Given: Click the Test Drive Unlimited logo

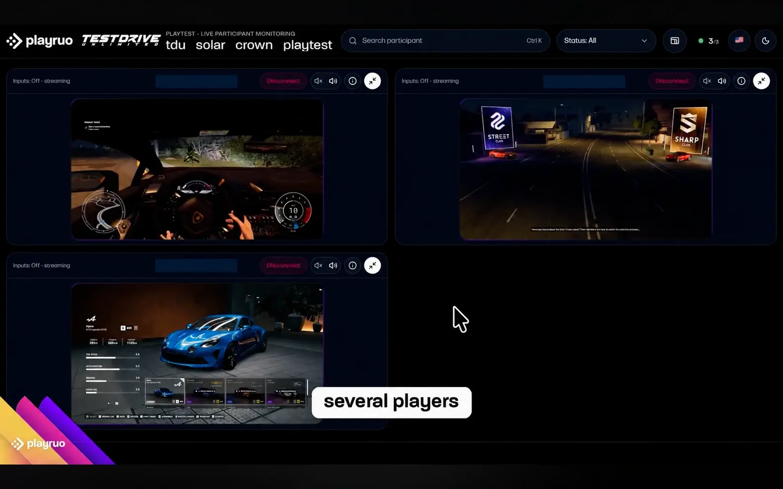Looking at the screenshot, I should point(121,40).
